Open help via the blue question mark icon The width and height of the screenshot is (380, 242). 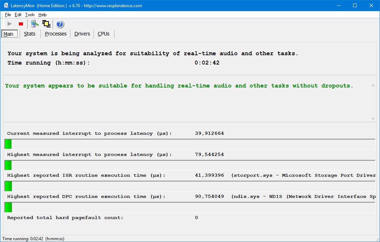60,24
